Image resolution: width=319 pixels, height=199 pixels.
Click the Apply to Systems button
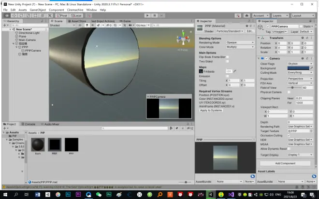(211, 110)
